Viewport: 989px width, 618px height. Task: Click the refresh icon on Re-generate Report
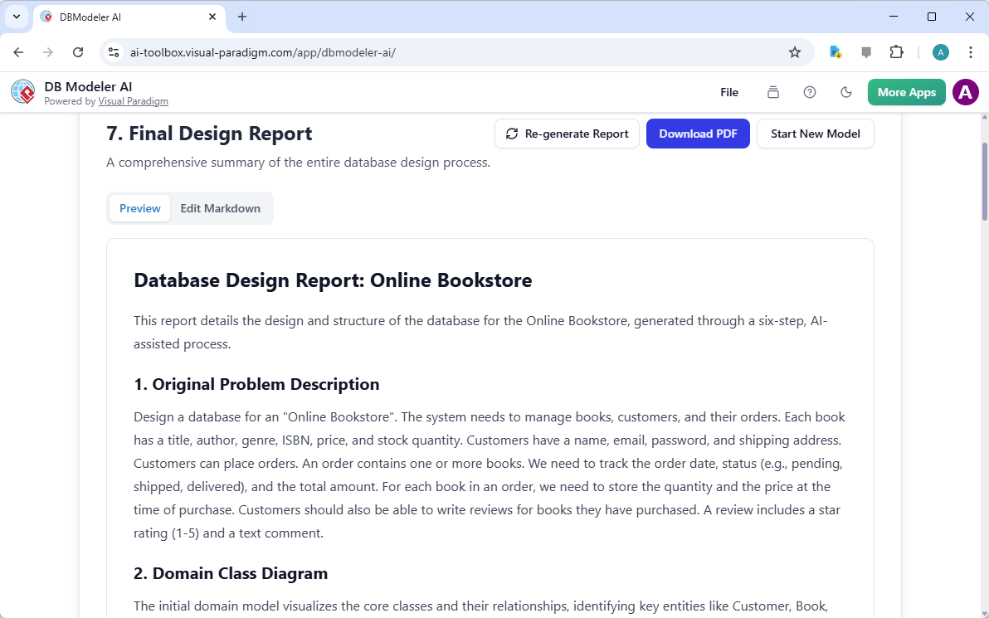pyautogui.click(x=512, y=133)
